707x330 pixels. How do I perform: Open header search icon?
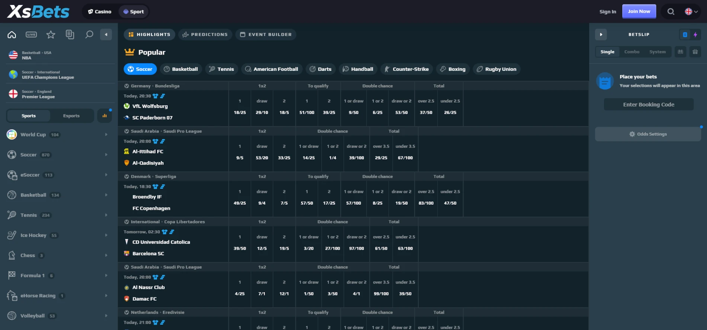(671, 12)
